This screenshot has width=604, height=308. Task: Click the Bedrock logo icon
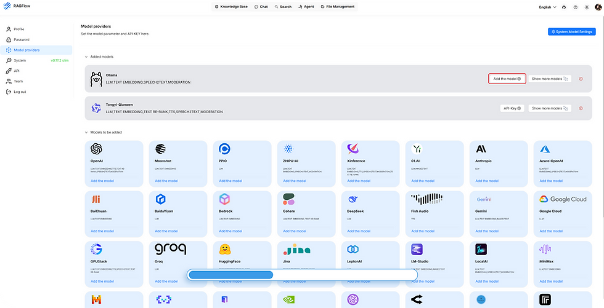[x=224, y=199]
